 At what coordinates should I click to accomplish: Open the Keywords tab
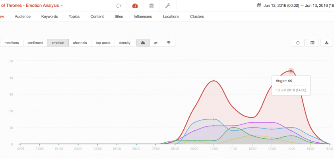pyautogui.click(x=50, y=17)
